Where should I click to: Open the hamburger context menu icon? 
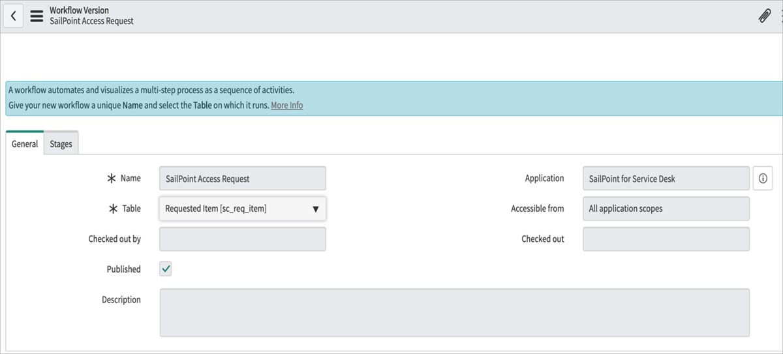click(x=37, y=16)
